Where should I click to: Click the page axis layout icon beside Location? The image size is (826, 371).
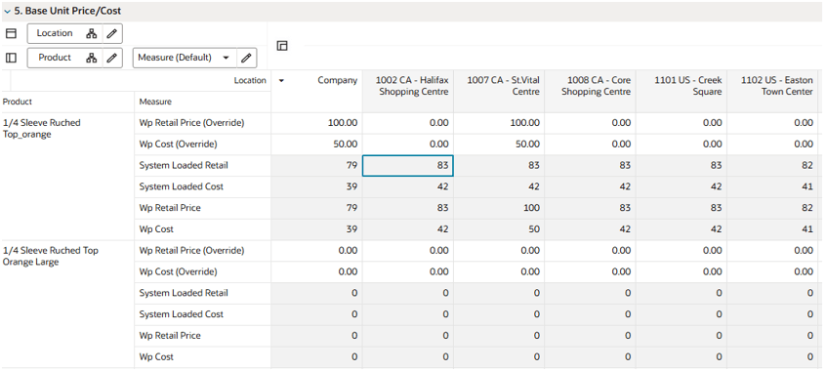click(x=11, y=34)
